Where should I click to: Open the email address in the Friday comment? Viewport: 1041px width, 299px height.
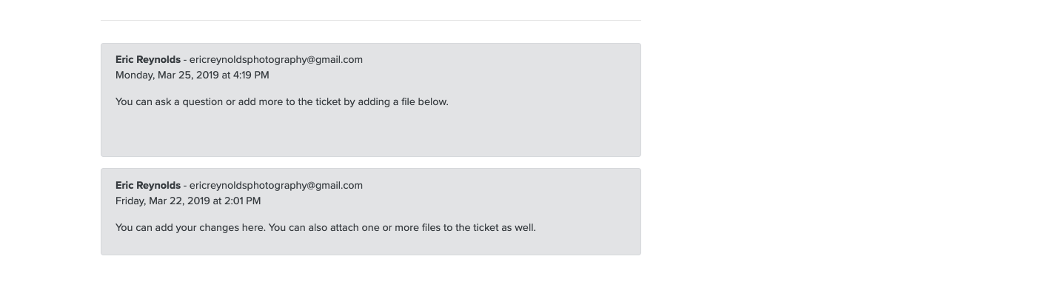275,186
